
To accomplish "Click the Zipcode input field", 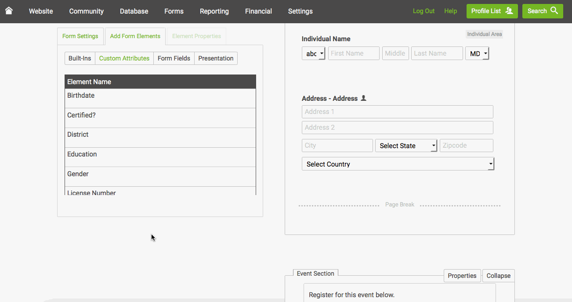I will [466, 145].
